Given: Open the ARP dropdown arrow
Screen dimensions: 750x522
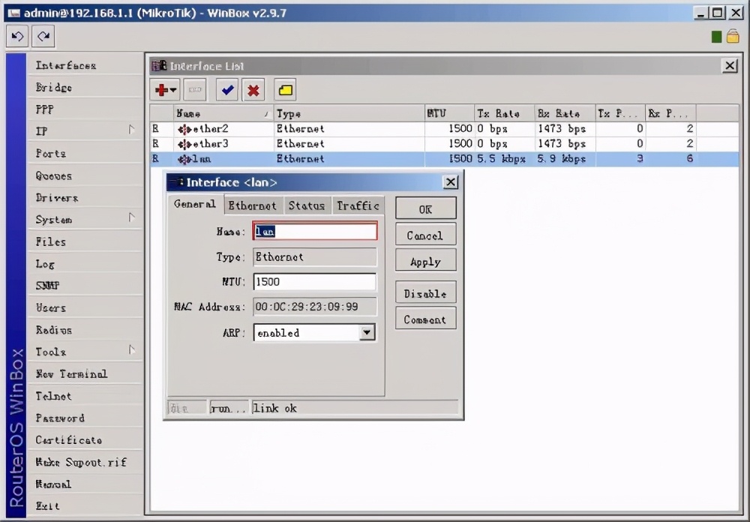Looking at the screenshot, I should (367, 332).
